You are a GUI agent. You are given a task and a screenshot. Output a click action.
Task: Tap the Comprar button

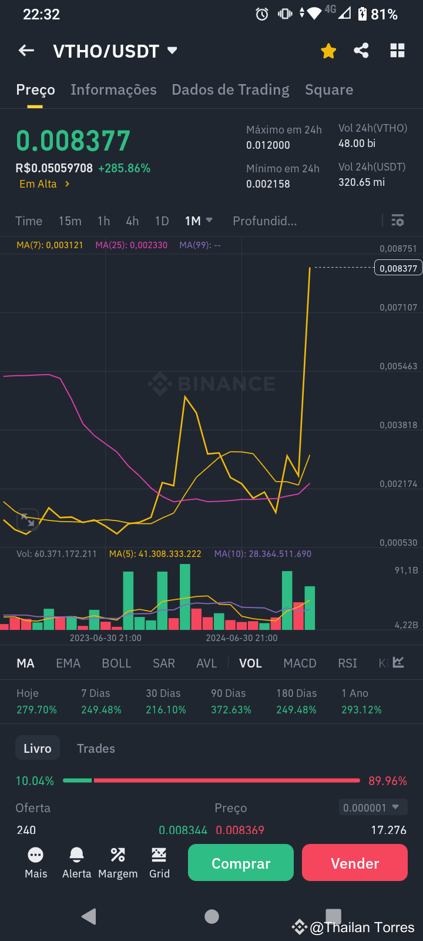[241, 863]
